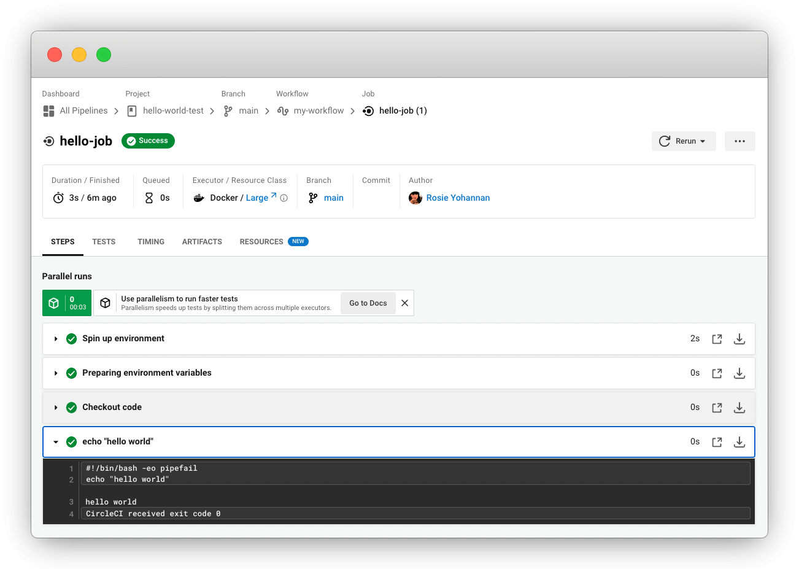The height and width of the screenshot is (569, 799).
Task: Click the hello-job target icon in breadcrumb
Action: [368, 111]
